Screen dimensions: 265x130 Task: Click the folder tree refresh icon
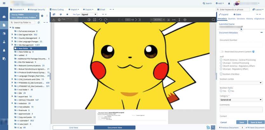[39, 22]
